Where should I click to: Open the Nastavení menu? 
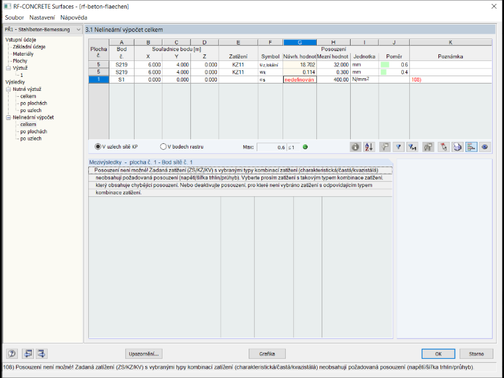[x=42, y=18]
